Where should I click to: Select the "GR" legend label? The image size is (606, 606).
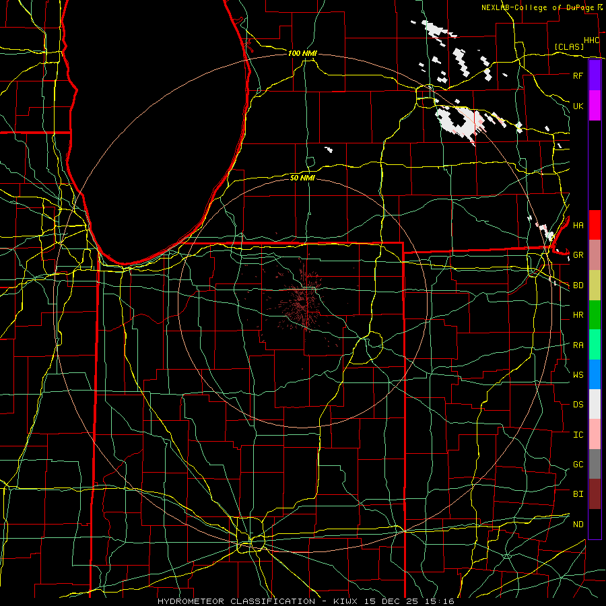point(578,255)
